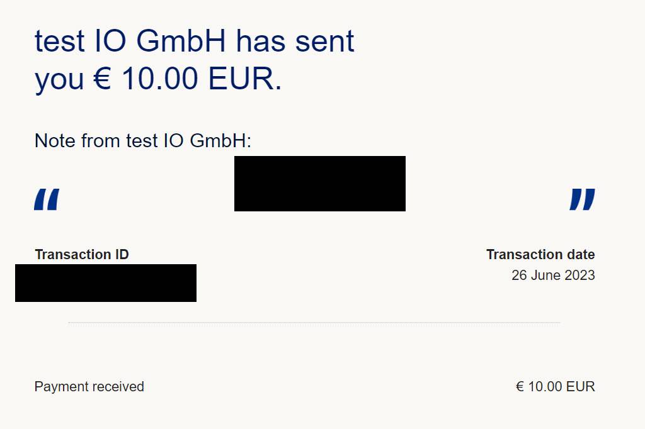645x429 pixels.
Task: Click the euro symbol in the bottom total
Action: point(520,387)
